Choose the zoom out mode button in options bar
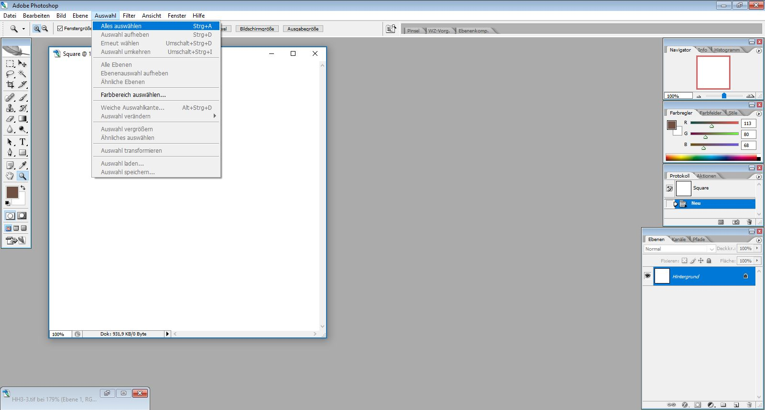Screen dimensions: 765x410 click(44, 29)
